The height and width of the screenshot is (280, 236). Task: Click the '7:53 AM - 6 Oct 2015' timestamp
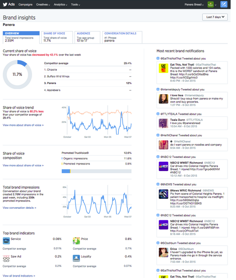(183, 262)
